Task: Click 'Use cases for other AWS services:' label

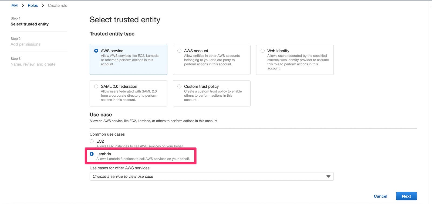Action: (x=120, y=168)
